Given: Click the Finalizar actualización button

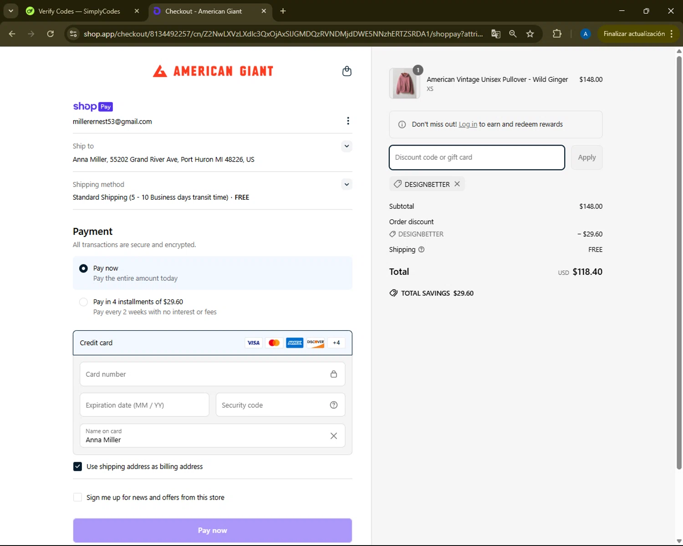Looking at the screenshot, I should (634, 34).
